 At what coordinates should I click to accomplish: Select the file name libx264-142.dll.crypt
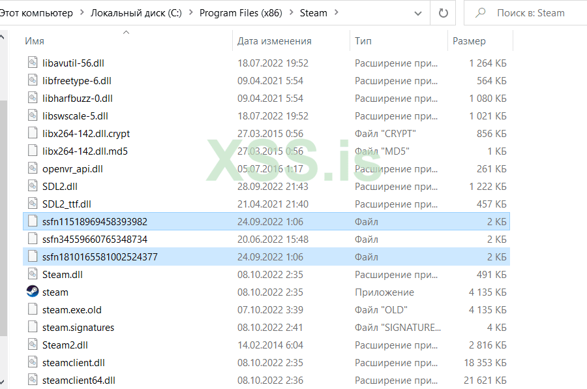point(86,133)
